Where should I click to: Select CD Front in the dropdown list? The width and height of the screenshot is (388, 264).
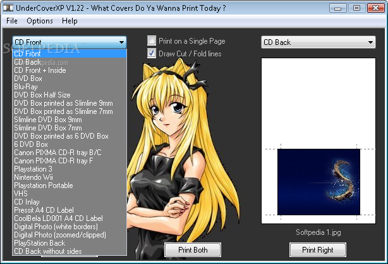70,54
